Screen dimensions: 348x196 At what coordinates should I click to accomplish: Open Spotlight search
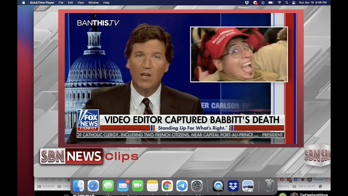click(287, 2)
